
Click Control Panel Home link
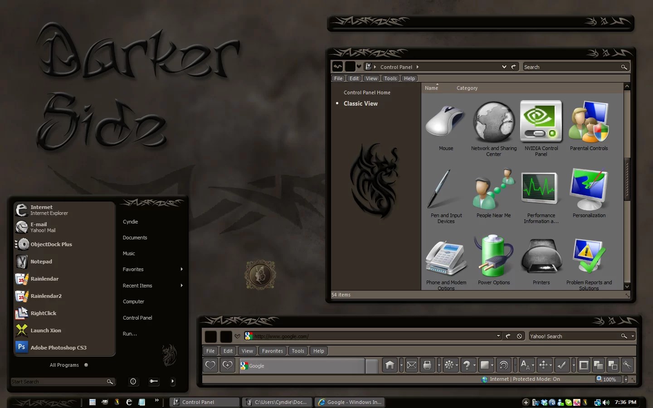pyautogui.click(x=367, y=92)
